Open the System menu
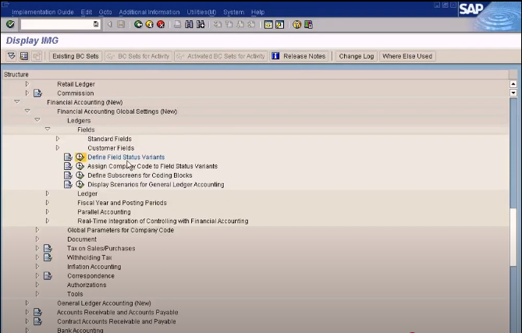The width and height of the screenshot is (522, 333). point(234,12)
